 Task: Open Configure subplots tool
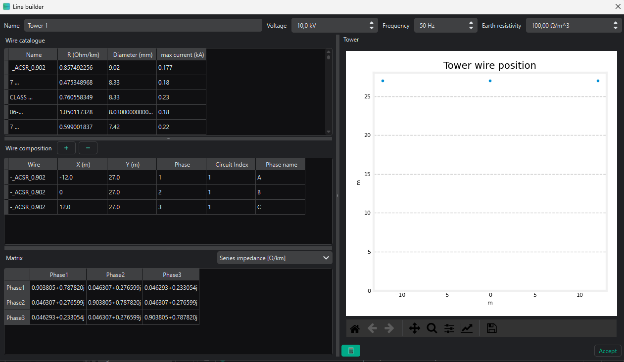[449, 328]
